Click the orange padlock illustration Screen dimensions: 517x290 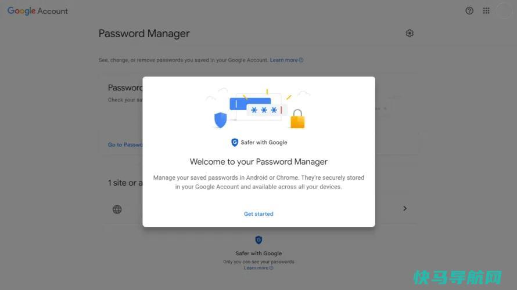pyautogui.click(x=297, y=119)
